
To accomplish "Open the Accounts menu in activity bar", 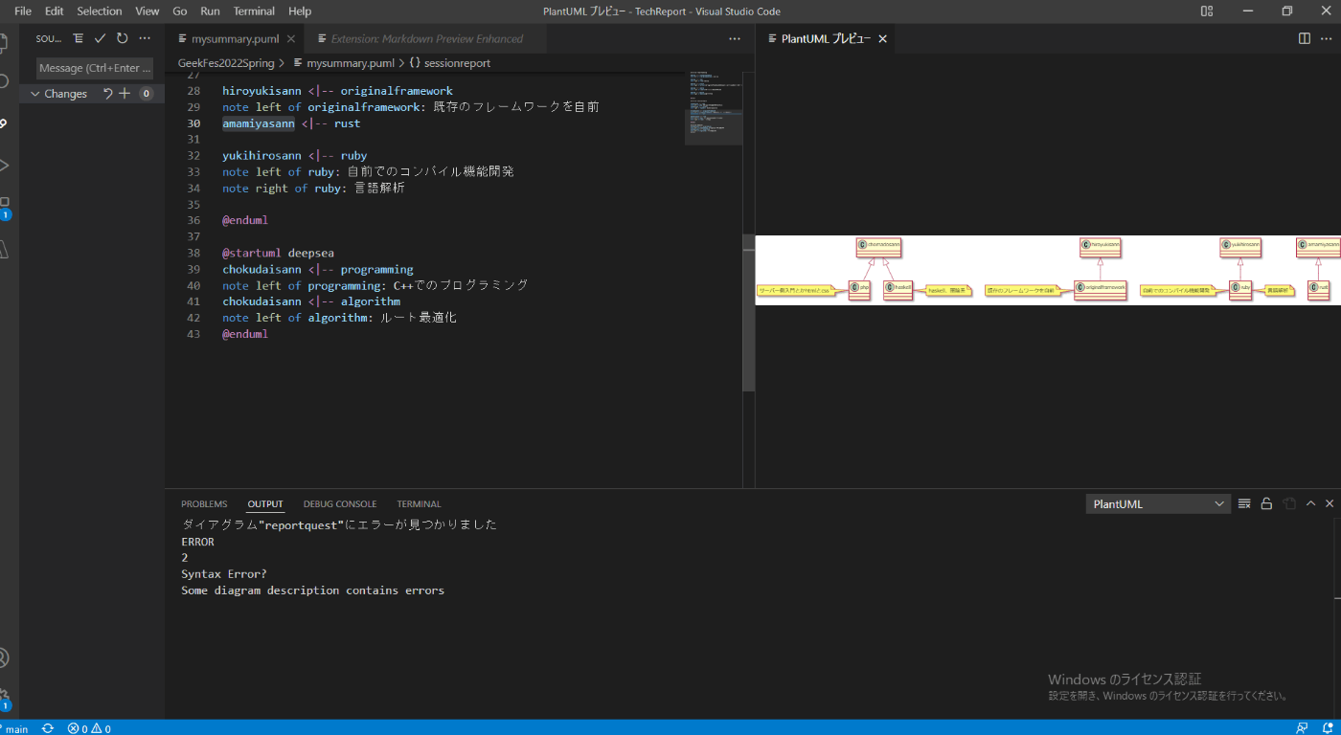I will [5, 657].
